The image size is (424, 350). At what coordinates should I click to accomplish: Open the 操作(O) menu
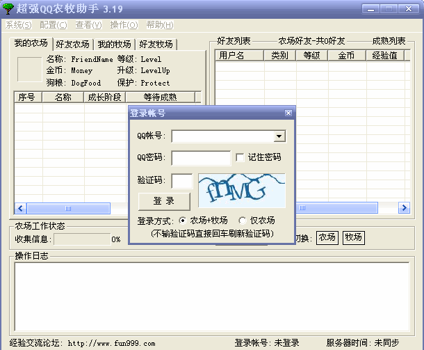(124, 25)
